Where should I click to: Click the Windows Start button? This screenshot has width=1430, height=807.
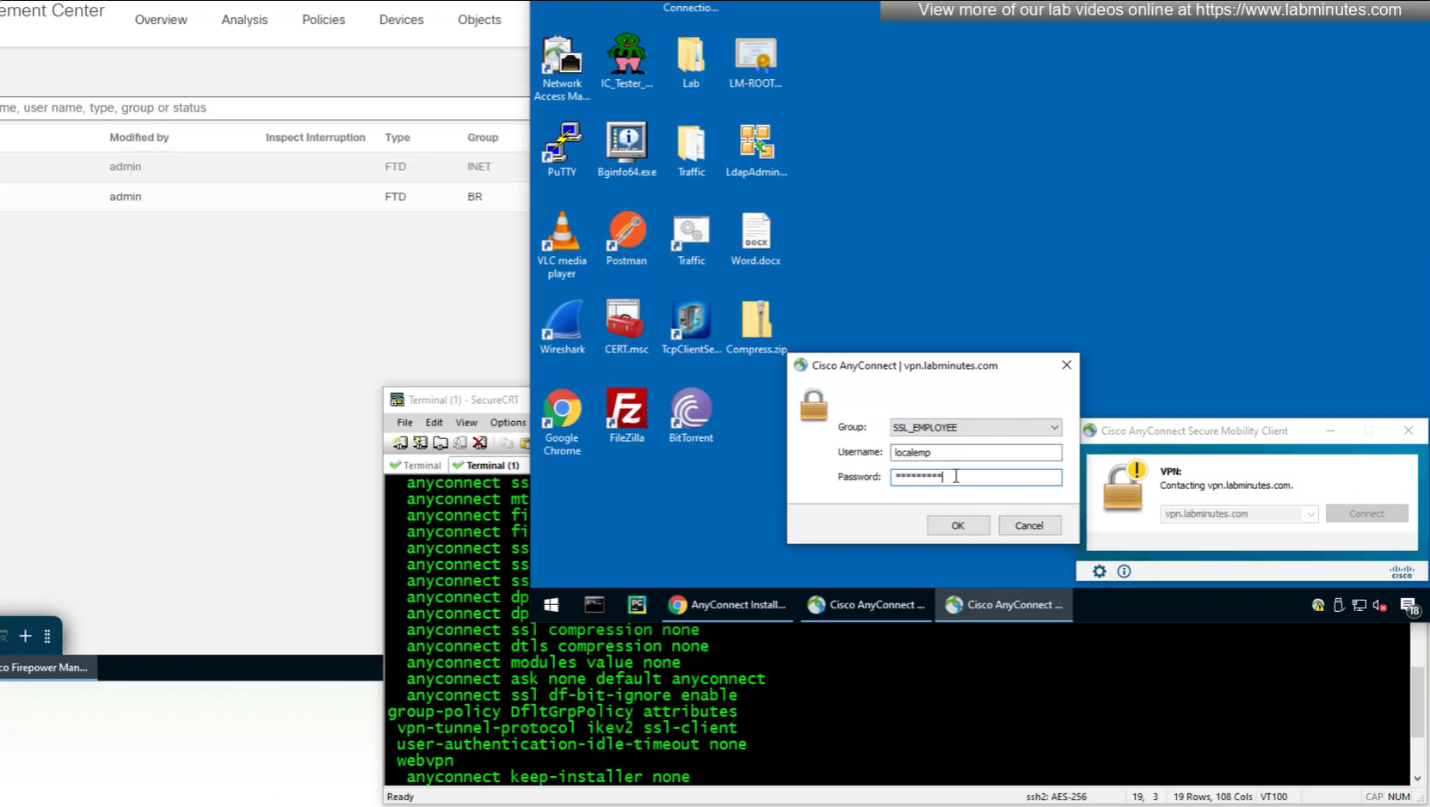pos(552,605)
